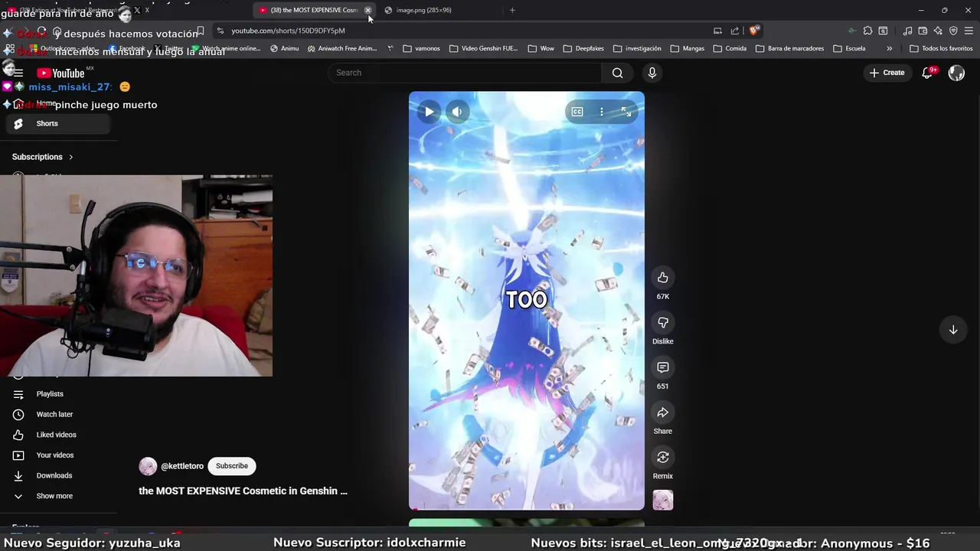
Task: Start voice search with the microphone icon
Action: [x=652, y=73]
